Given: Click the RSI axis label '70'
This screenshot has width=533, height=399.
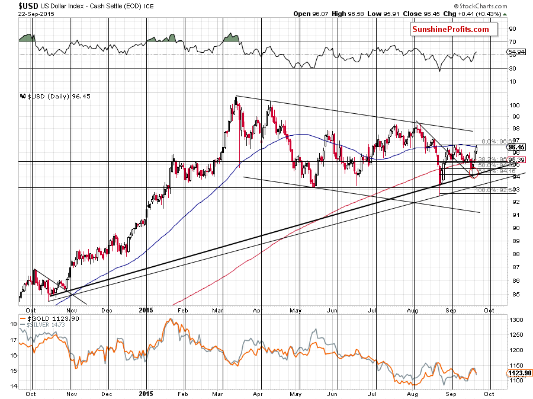Looking at the screenshot, I should click(512, 42).
